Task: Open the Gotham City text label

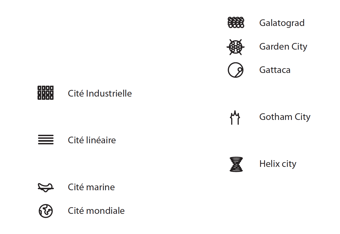Action: point(285,117)
